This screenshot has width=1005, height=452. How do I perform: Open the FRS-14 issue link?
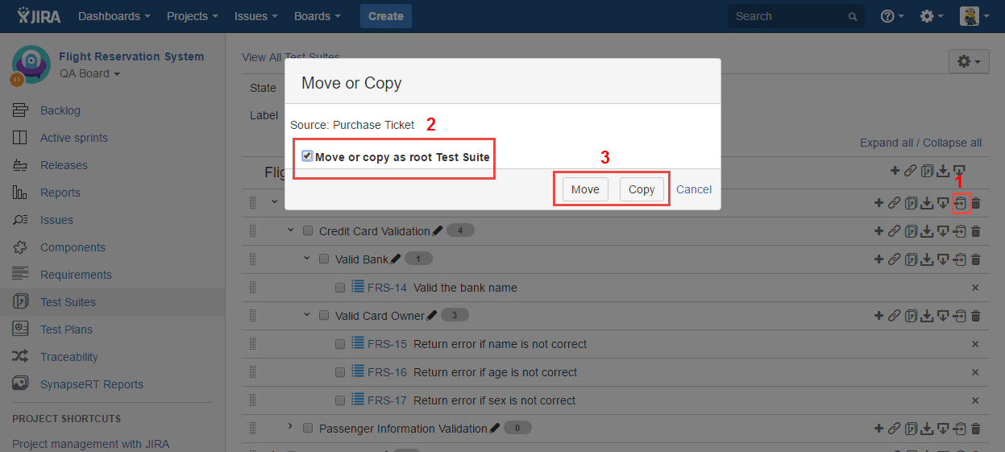tap(387, 288)
